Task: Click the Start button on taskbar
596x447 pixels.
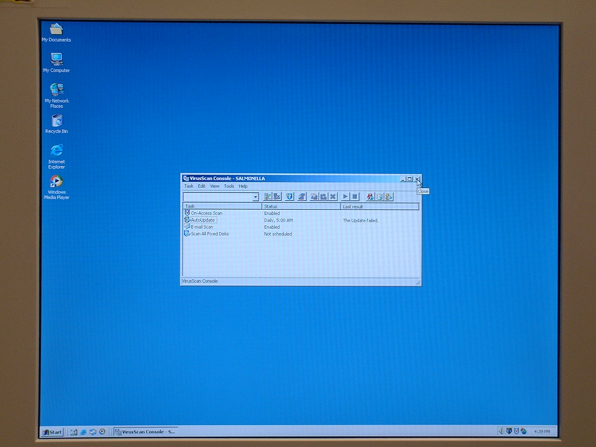Action: 52,432
